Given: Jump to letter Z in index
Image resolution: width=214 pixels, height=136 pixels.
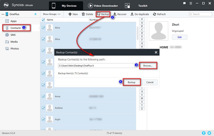Looking at the screenshot, I should pos(142,109).
